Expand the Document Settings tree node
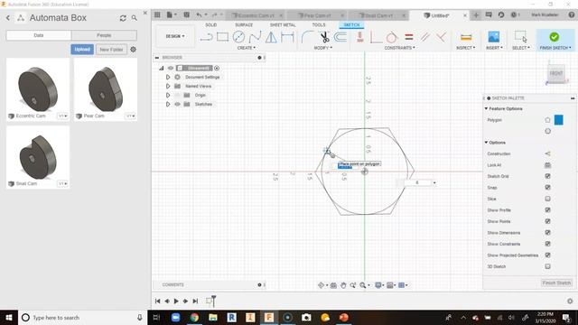The height and width of the screenshot is (325, 578). point(168,77)
